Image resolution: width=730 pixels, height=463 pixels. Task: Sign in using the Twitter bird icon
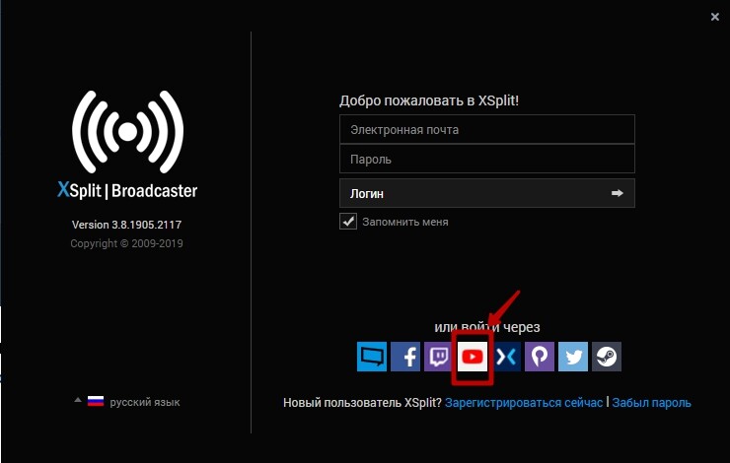[x=573, y=357]
